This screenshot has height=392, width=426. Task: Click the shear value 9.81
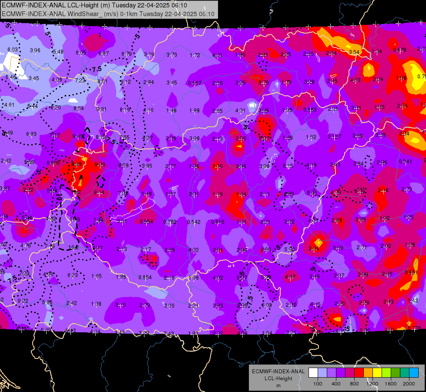(101, 109)
